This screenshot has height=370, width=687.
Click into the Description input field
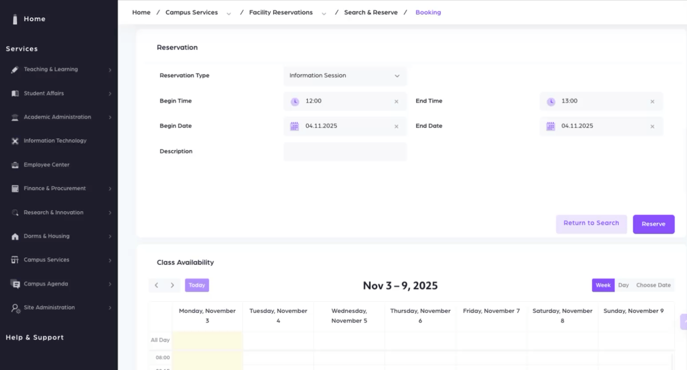(x=345, y=152)
